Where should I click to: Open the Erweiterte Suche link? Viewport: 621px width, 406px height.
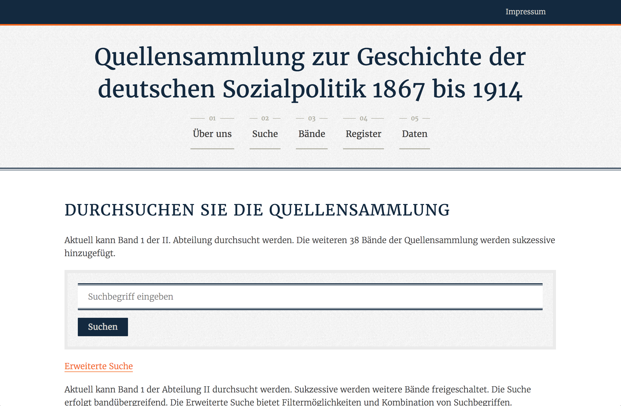(x=99, y=366)
